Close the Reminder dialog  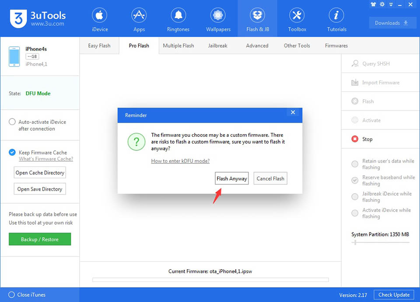coord(293,112)
